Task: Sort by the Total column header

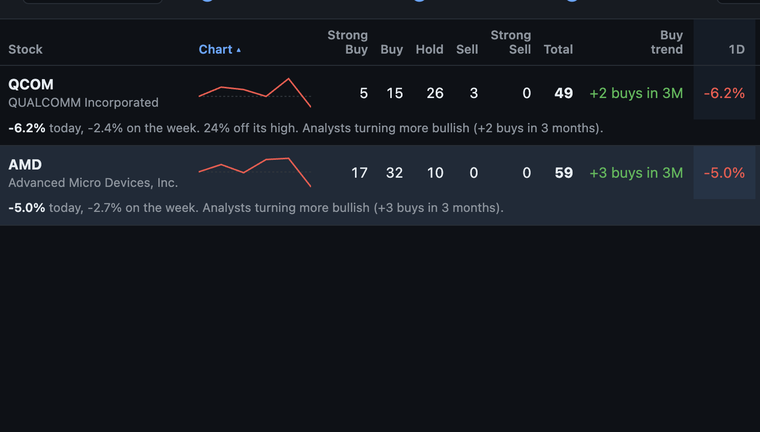Action: pyautogui.click(x=558, y=50)
